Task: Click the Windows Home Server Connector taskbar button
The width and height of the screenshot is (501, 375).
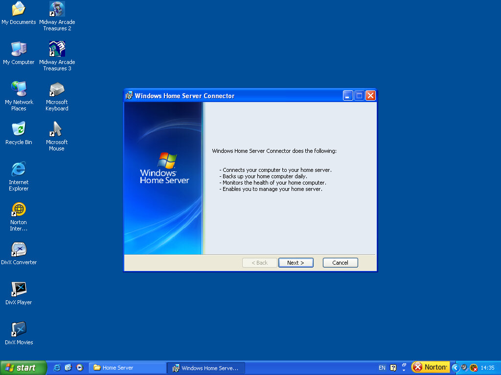Action: point(206,368)
